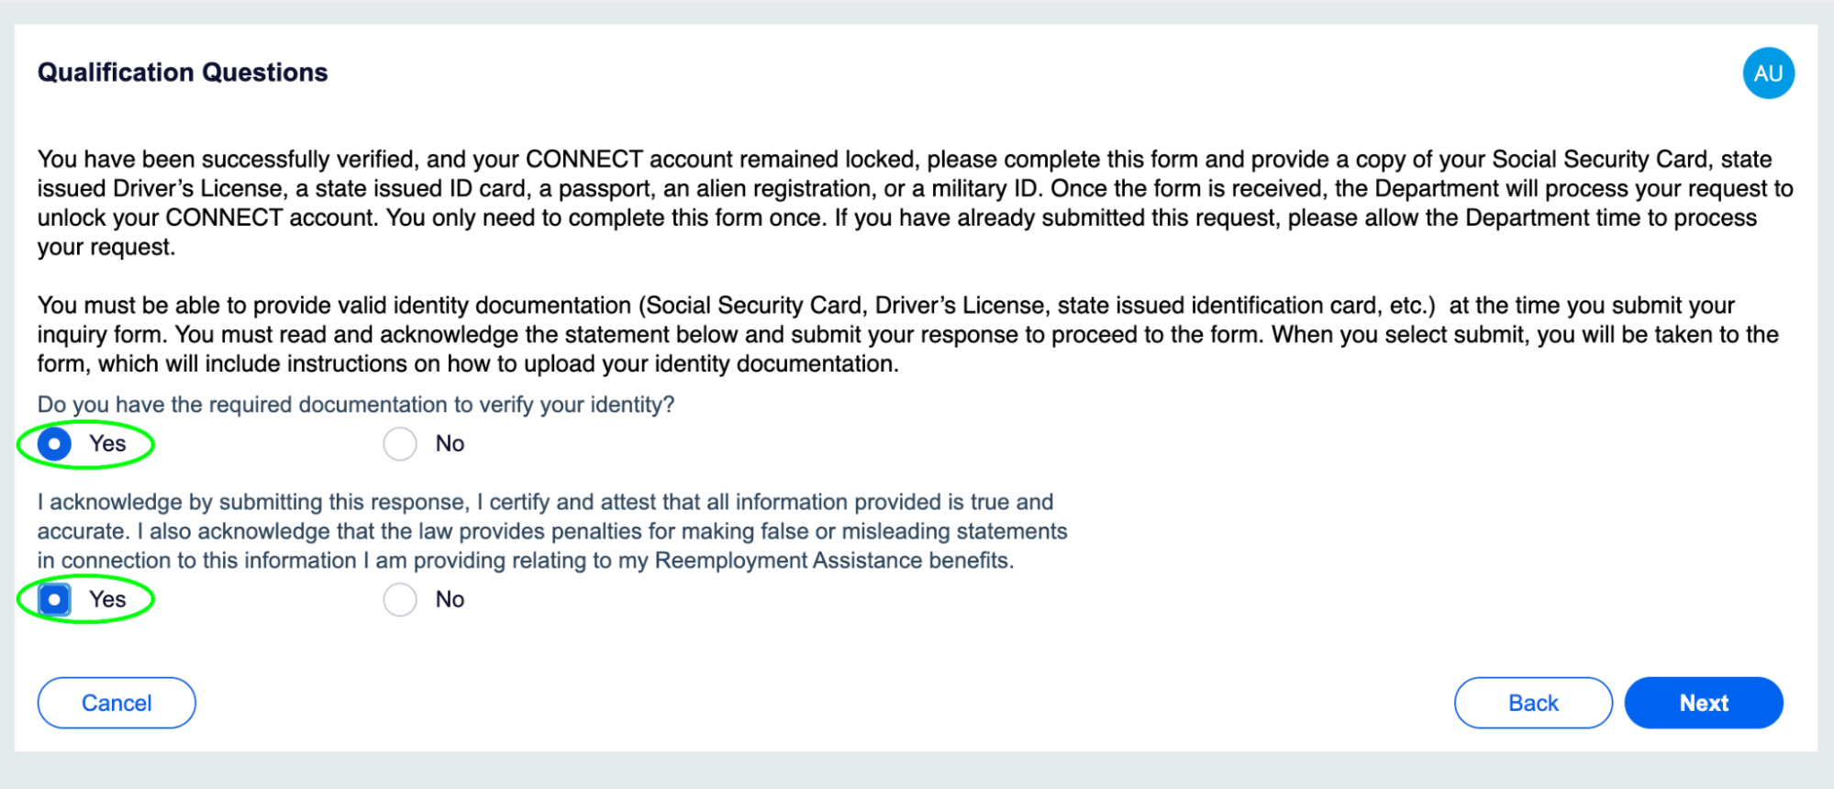Viewport: 1834px width, 789px height.
Task: Click the 'I acknowledge by submitting' statement text
Action: point(550,531)
